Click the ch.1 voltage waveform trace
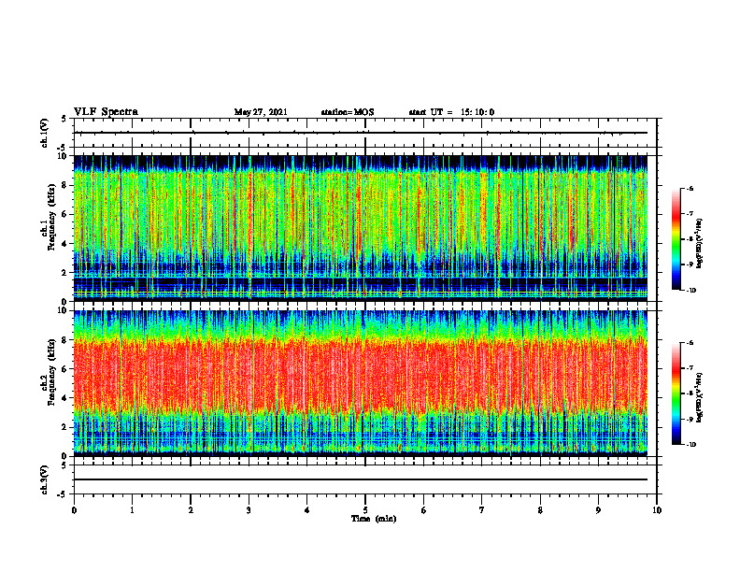The image size is (740, 572). [361, 133]
